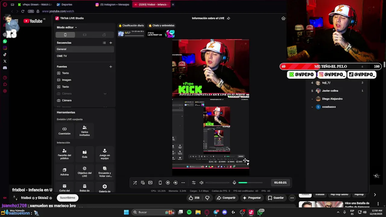386x217 pixels.
Task: Click the Suscribirme button
Action: (68, 198)
